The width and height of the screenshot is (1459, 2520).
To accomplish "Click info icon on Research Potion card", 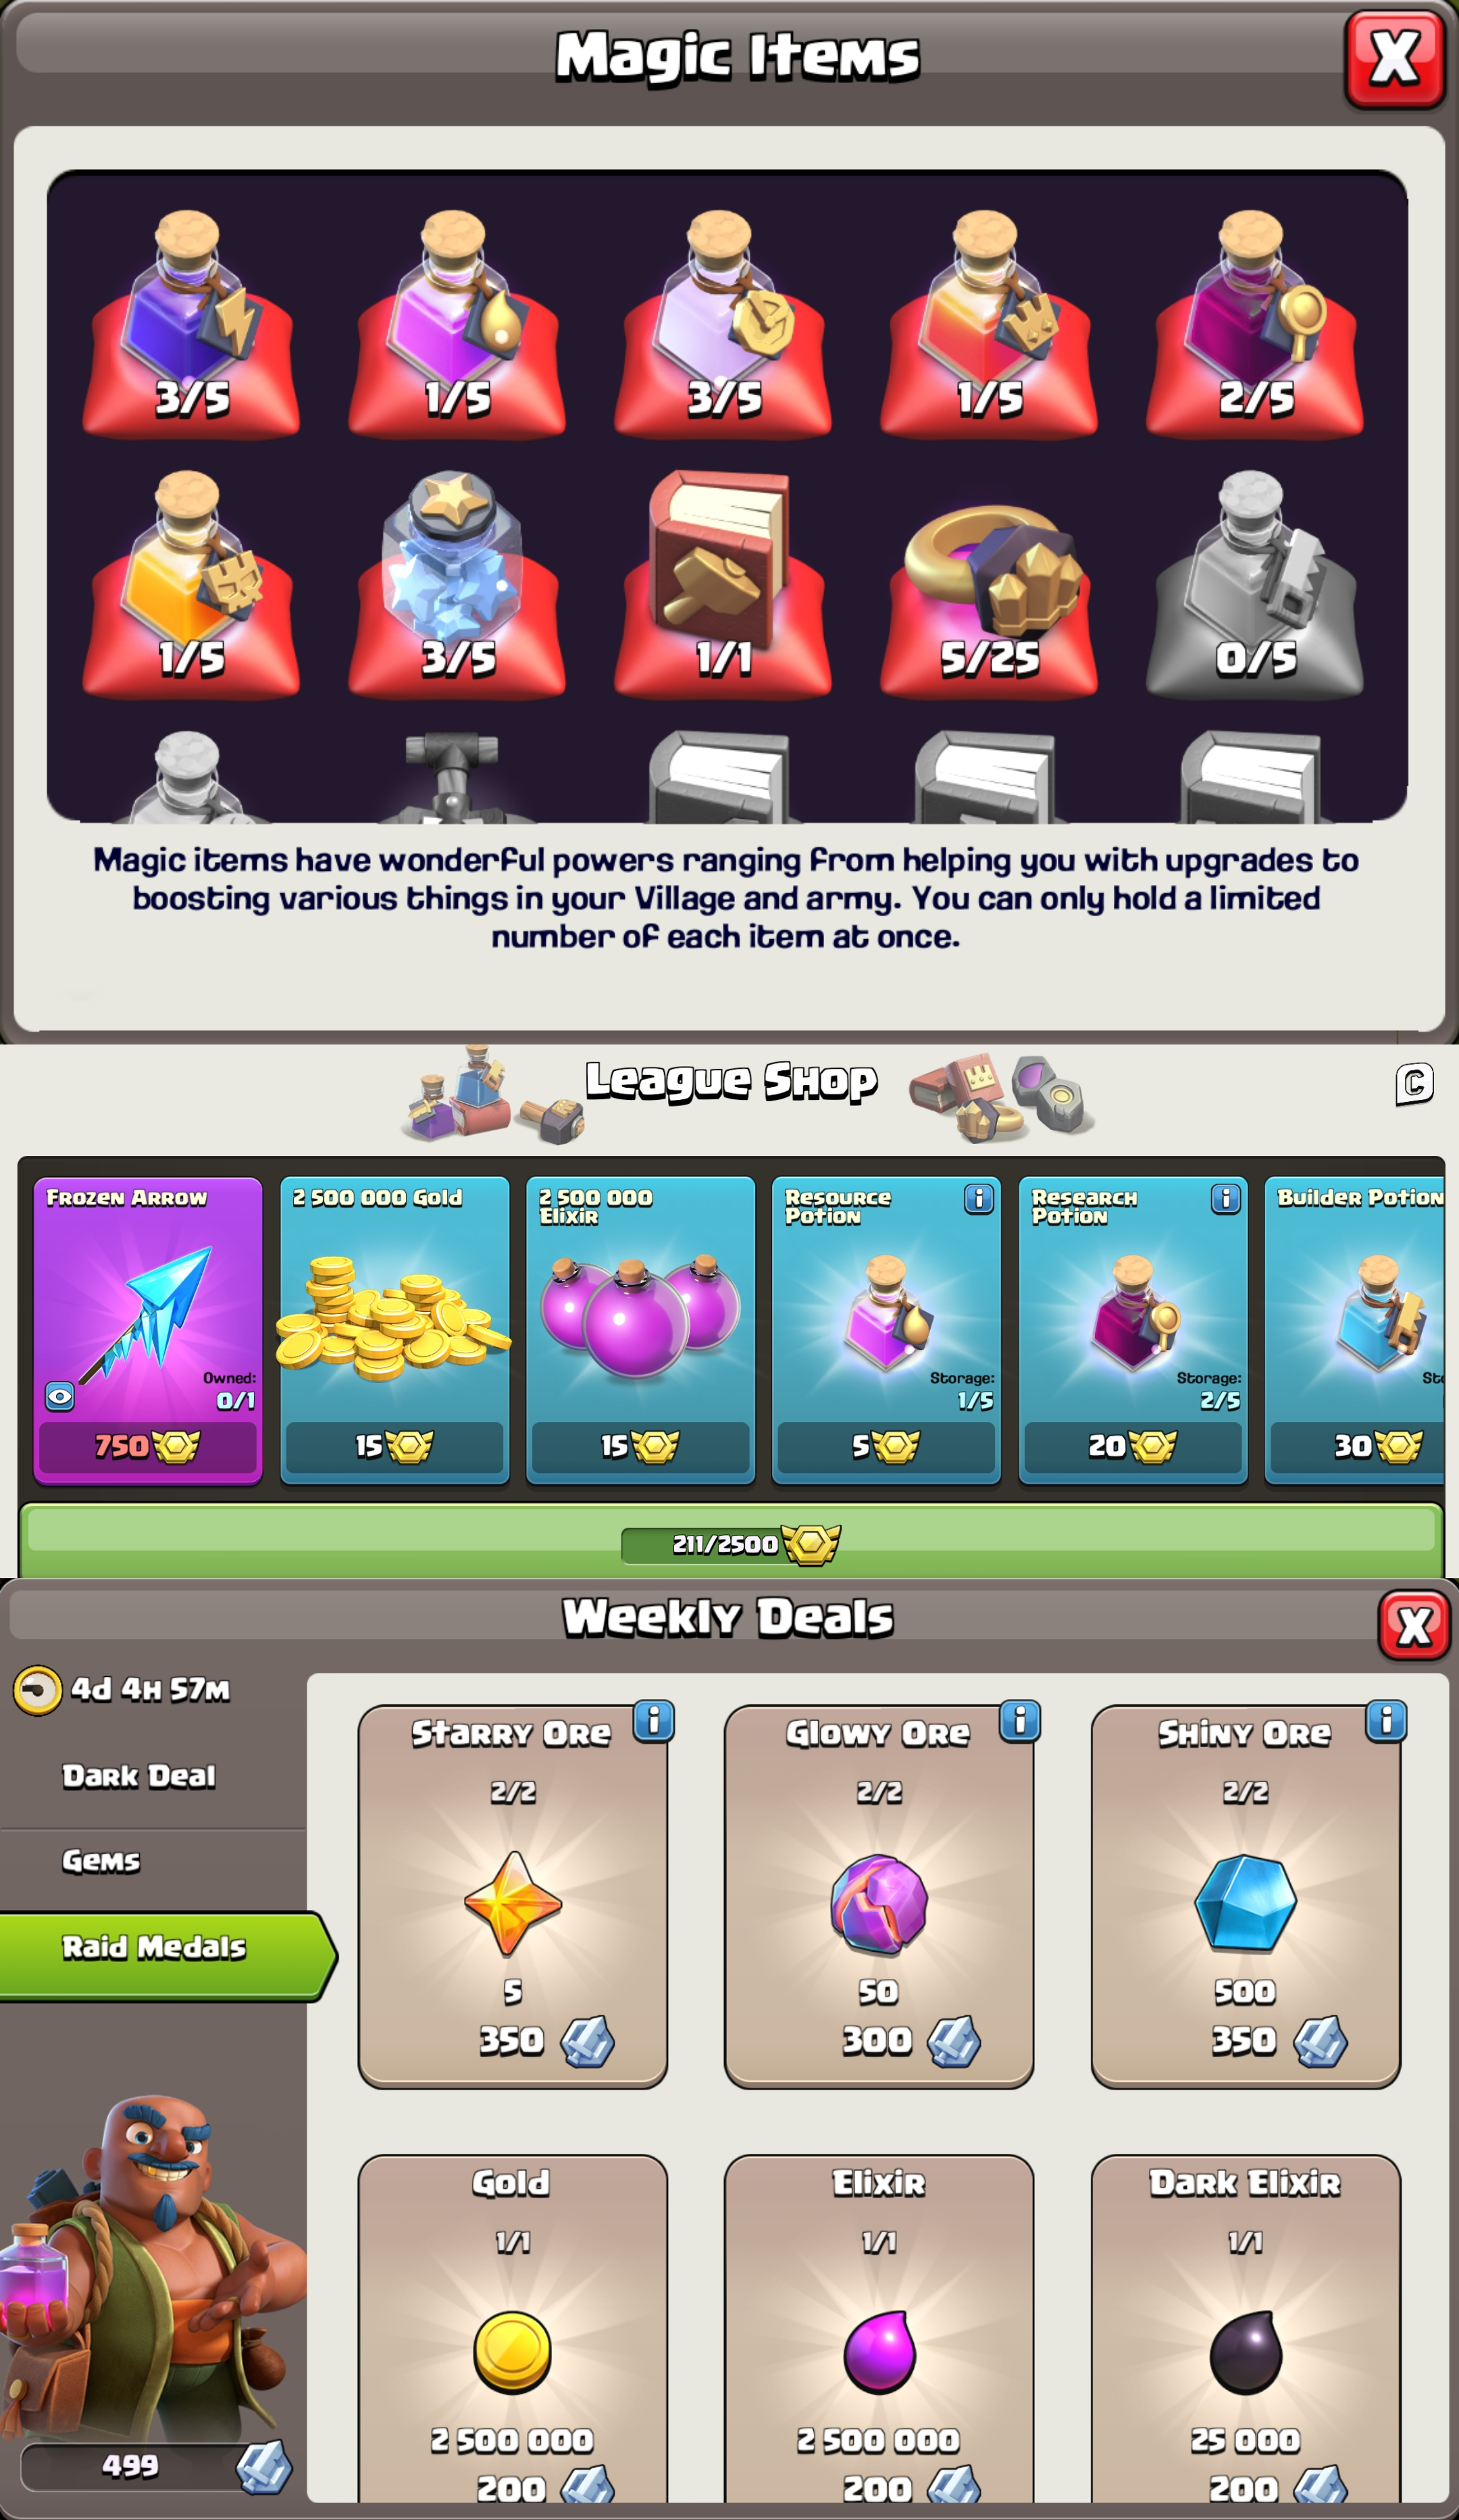I will [1225, 1198].
